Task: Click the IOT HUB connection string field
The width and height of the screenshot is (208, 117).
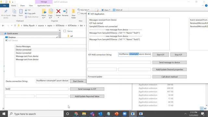Action: 135,54
